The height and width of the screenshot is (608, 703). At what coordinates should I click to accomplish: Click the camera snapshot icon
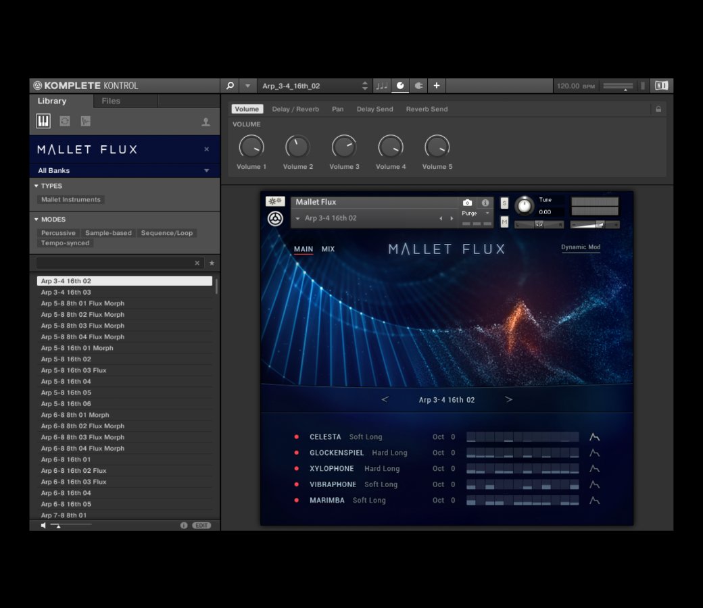[467, 203]
